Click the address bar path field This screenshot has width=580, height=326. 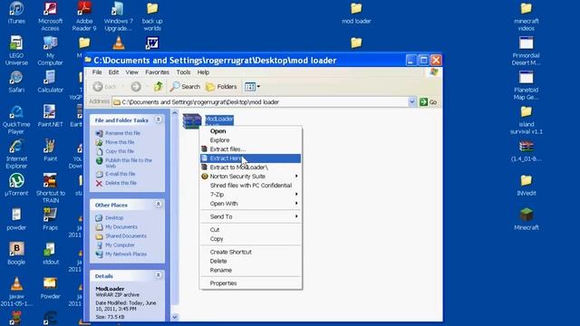260,101
